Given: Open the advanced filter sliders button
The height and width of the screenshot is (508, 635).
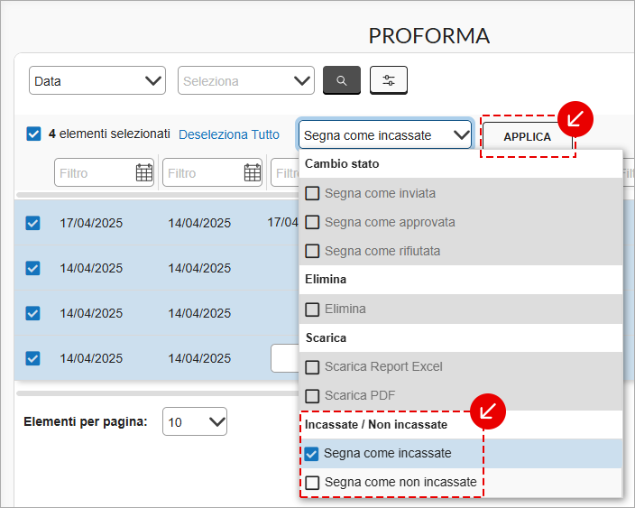Looking at the screenshot, I should pos(389,80).
